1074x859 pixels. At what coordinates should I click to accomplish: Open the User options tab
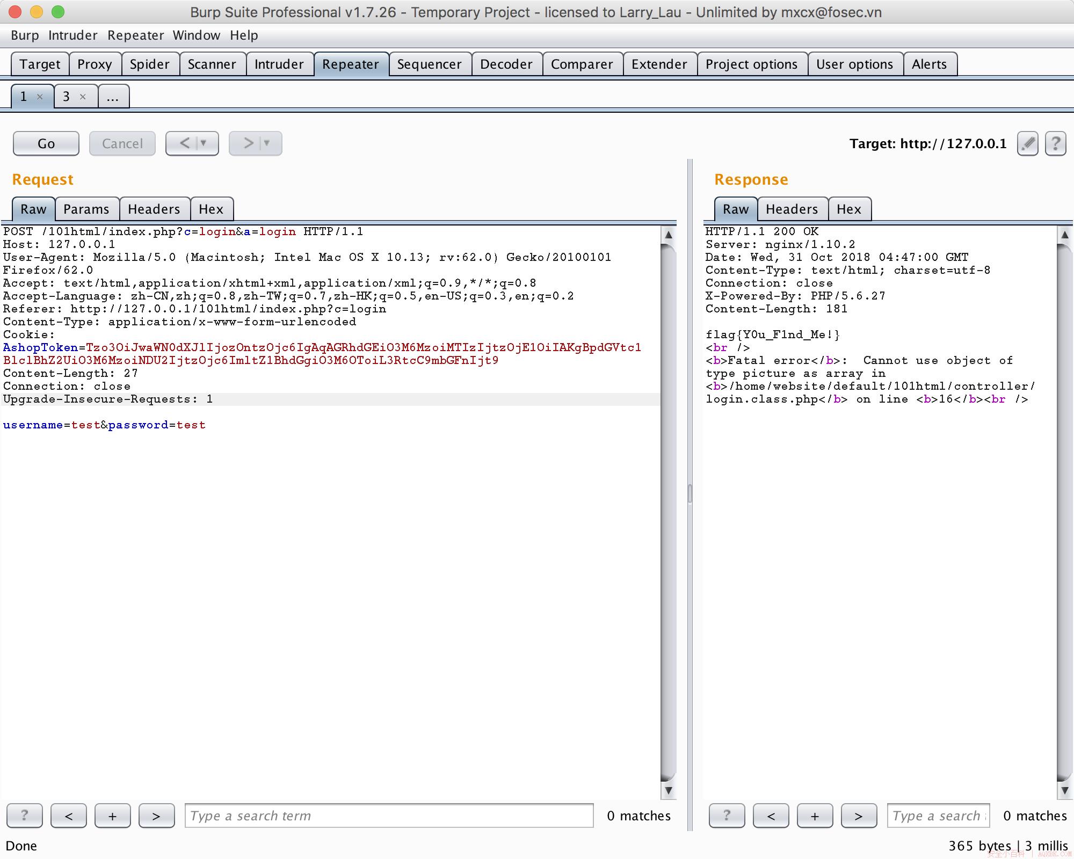click(855, 64)
